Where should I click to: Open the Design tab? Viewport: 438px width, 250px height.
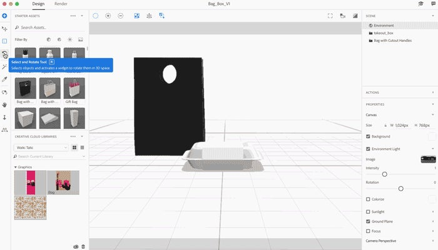(38, 4)
